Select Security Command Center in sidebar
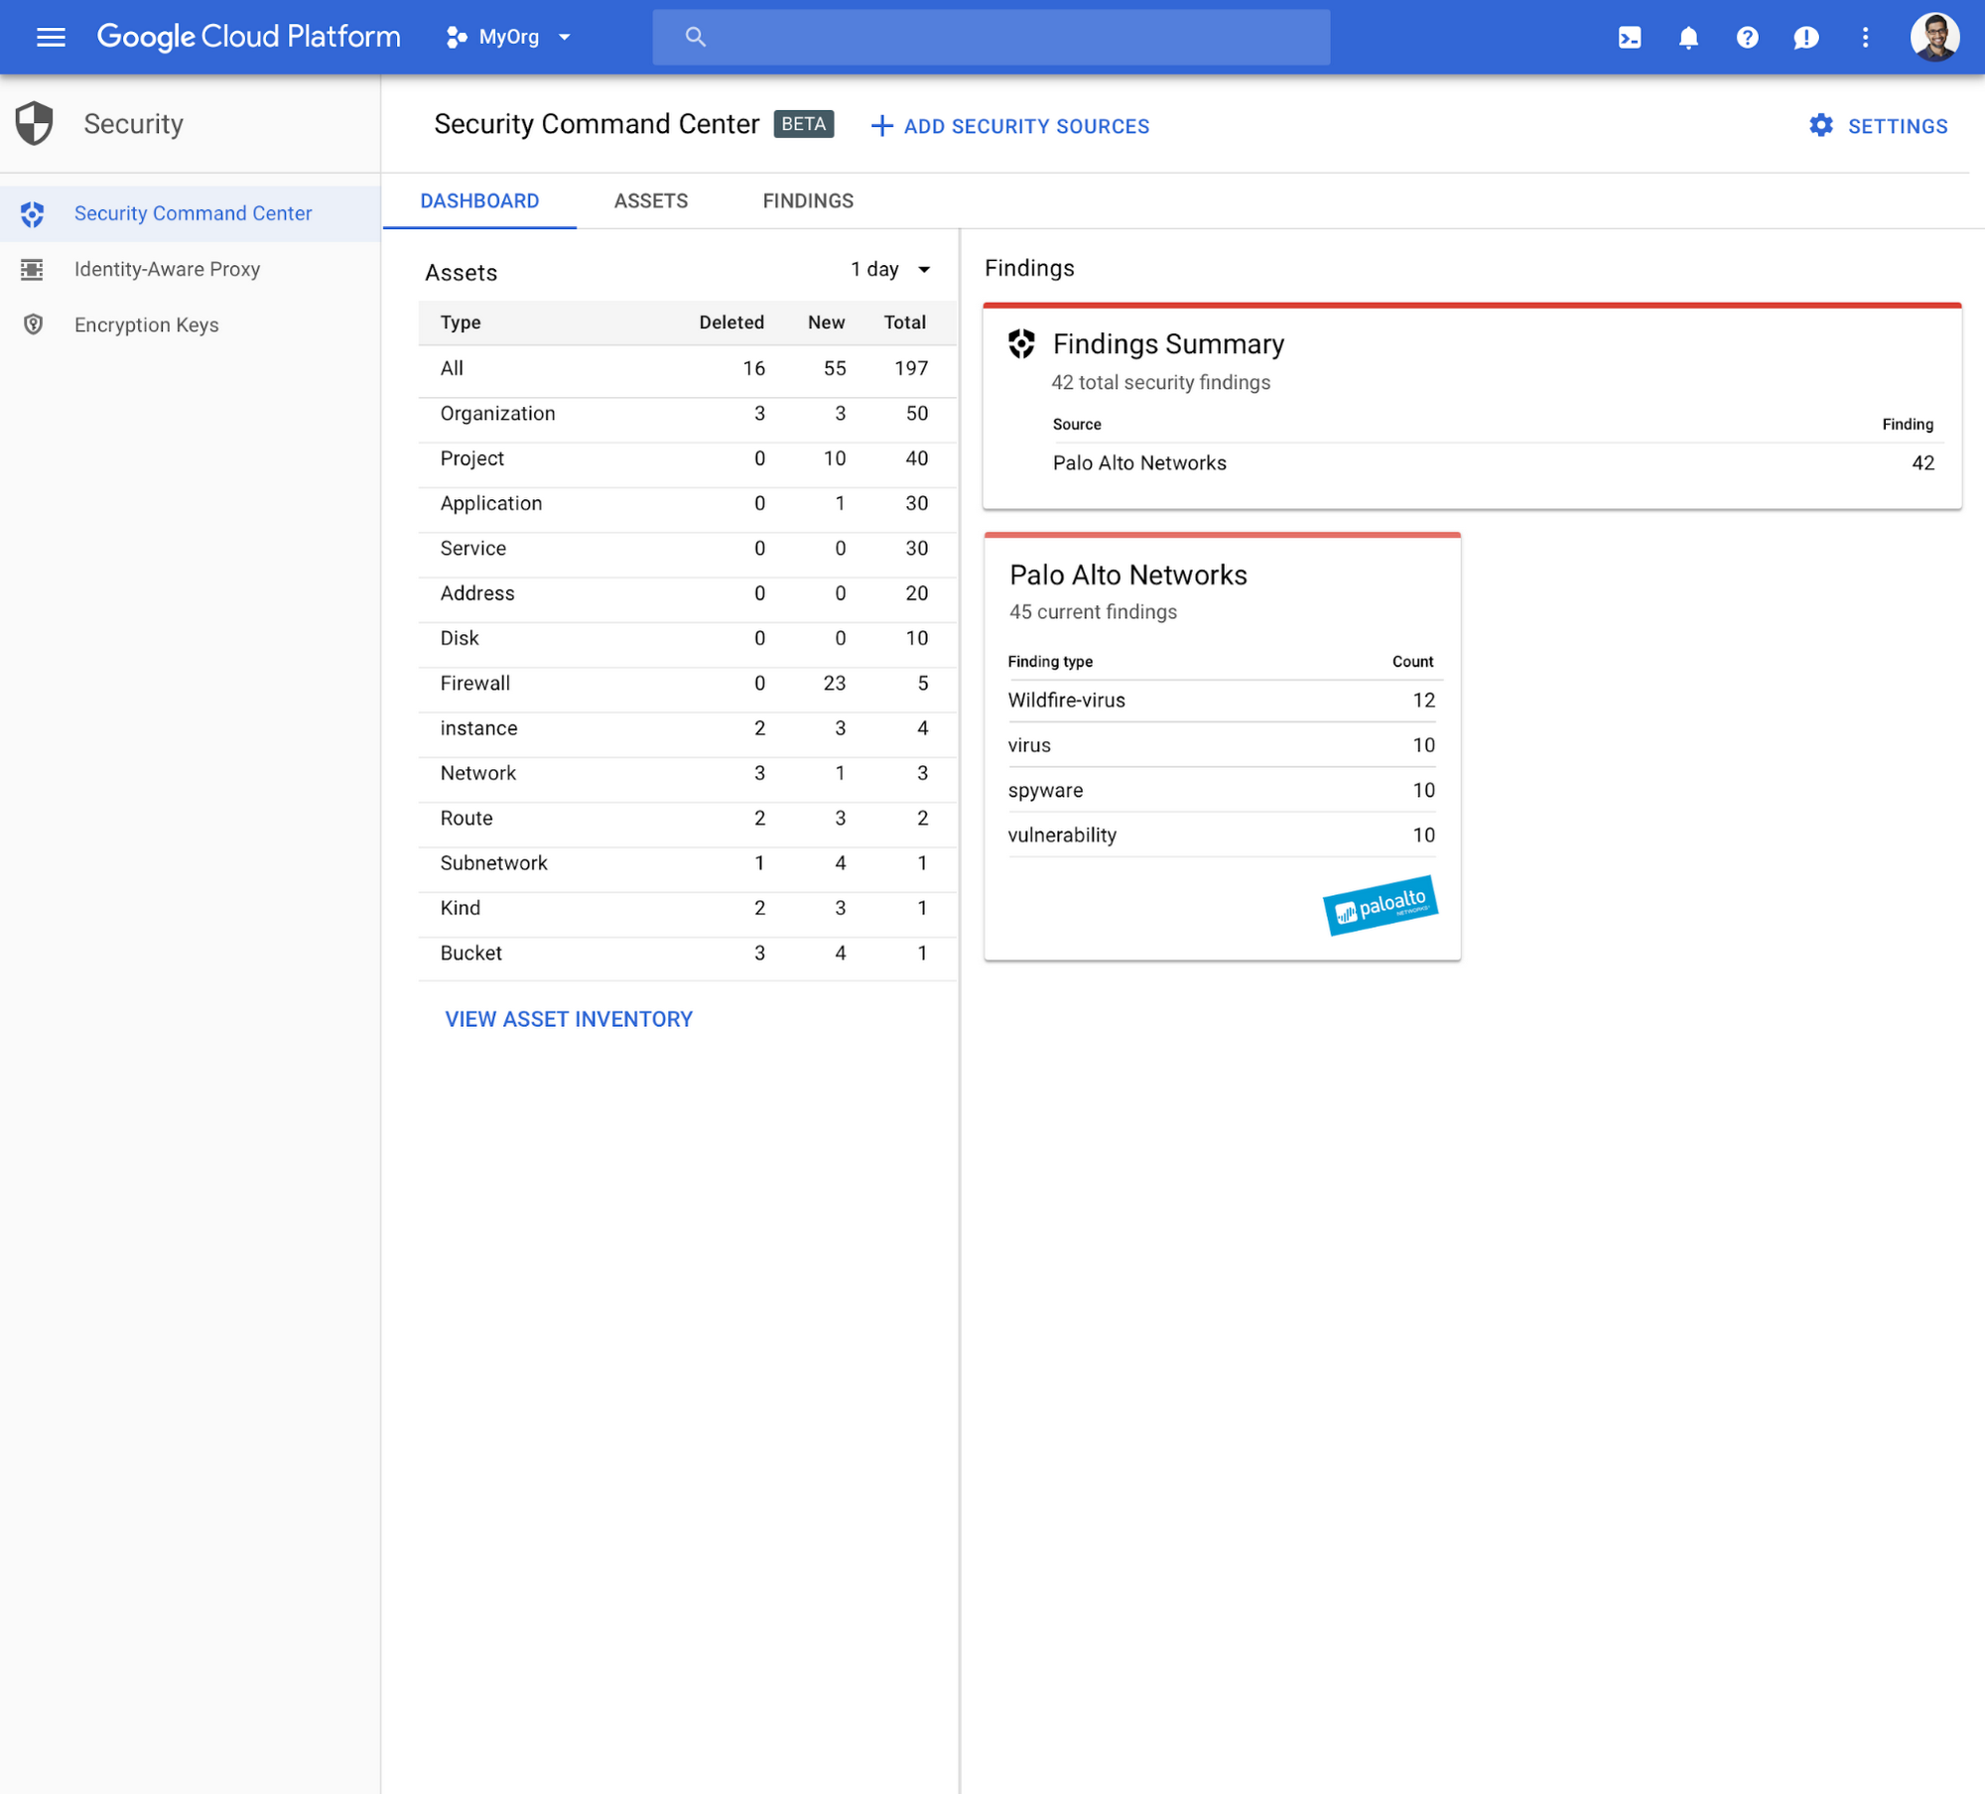This screenshot has width=1985, height=1795. pos(191,213)
